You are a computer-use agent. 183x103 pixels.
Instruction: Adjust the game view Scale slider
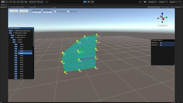[43, 7]
